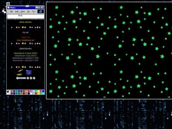Pick the hot pink color swatch

29,91
